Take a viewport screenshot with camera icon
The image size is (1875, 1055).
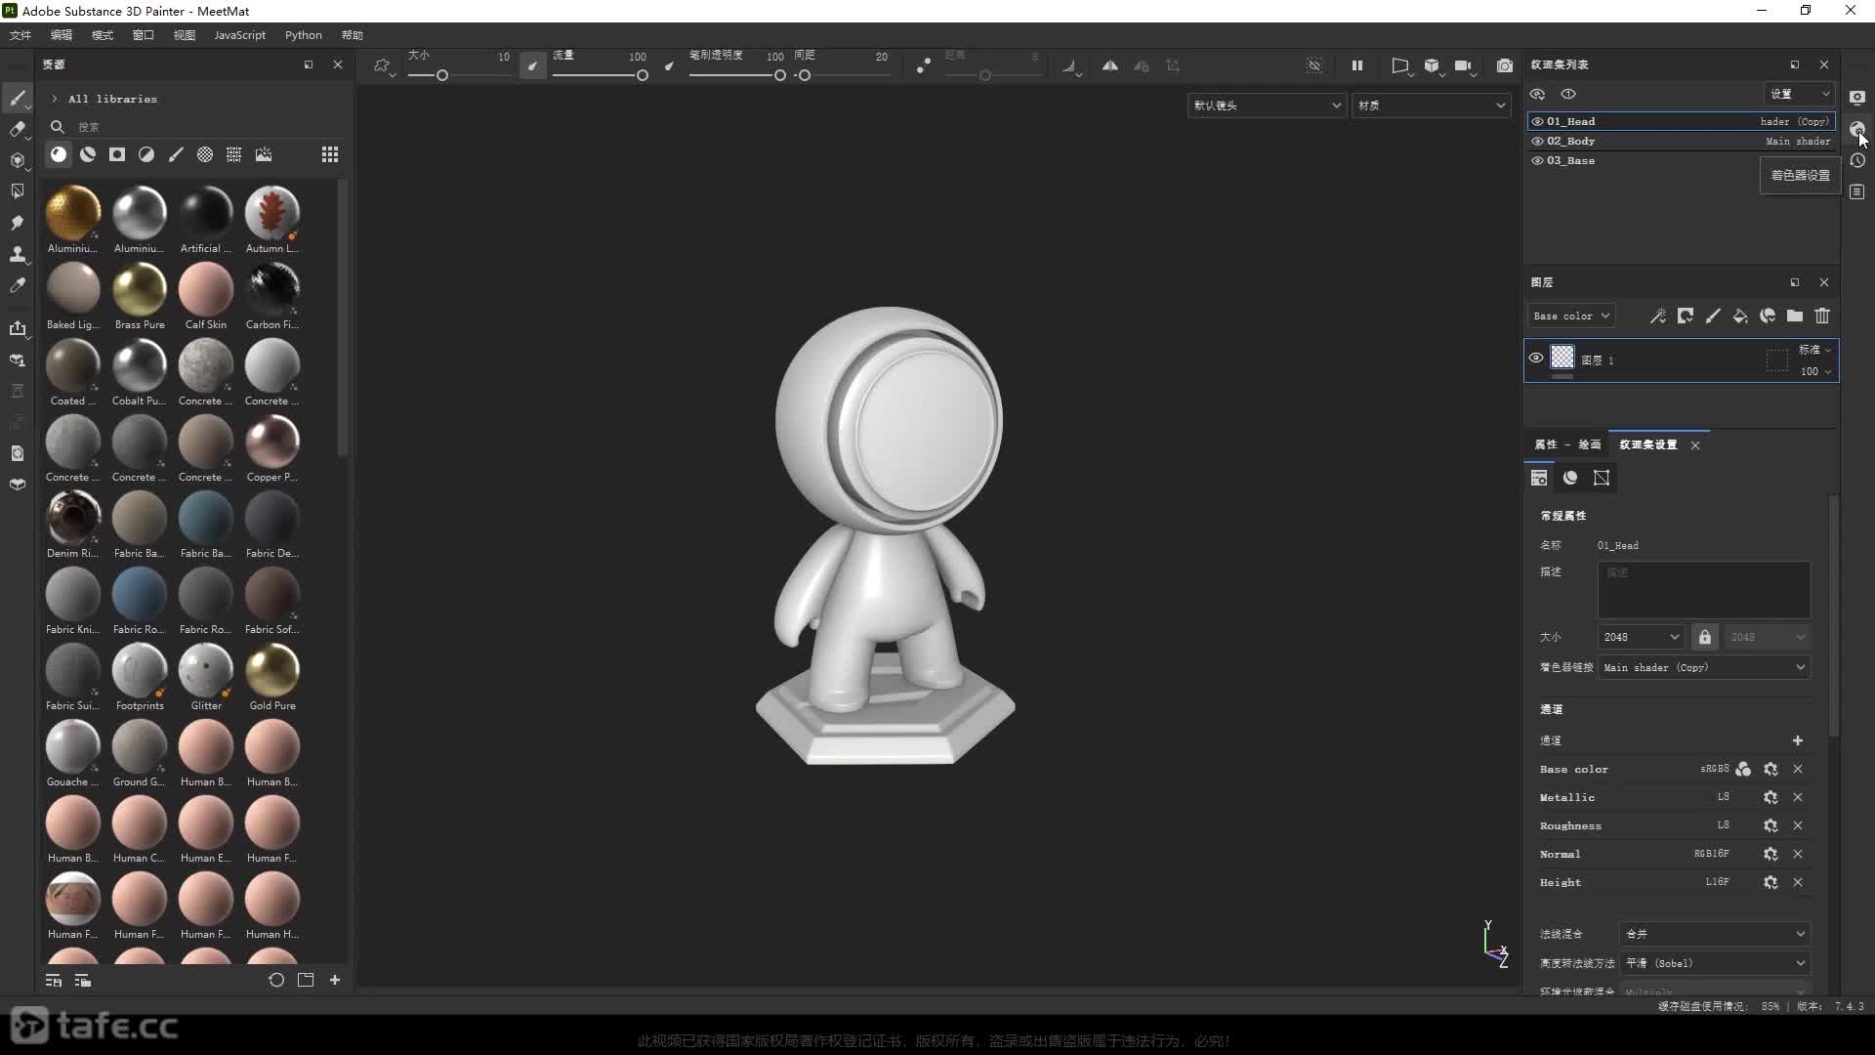point(1505,65)
